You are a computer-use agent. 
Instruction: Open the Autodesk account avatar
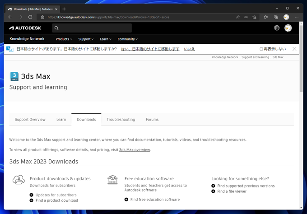(x=288, y=28)
